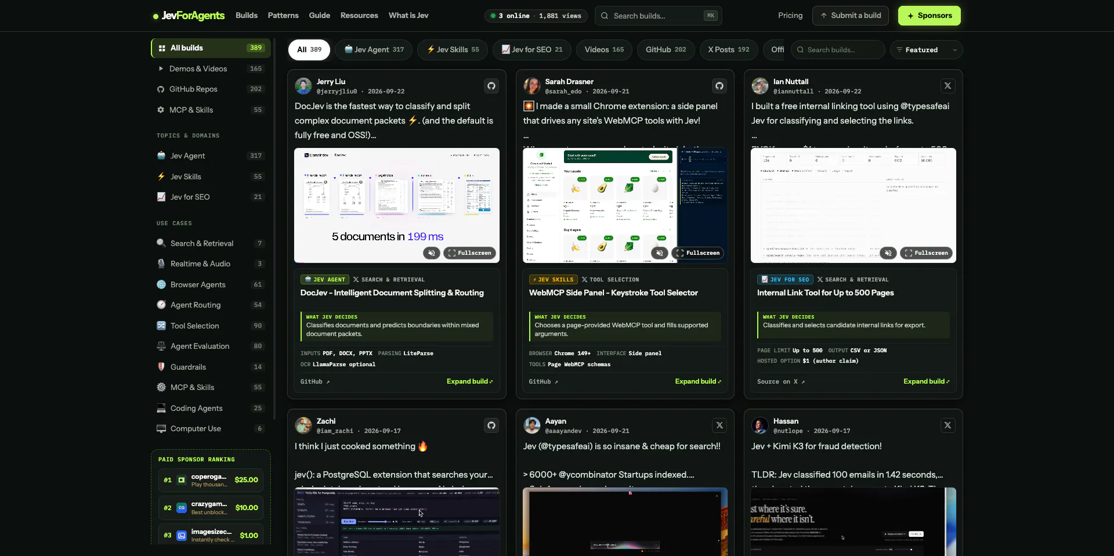Click the compass icon beside Agent Routing
This screenshot has height=556, width=1114.
161,305
